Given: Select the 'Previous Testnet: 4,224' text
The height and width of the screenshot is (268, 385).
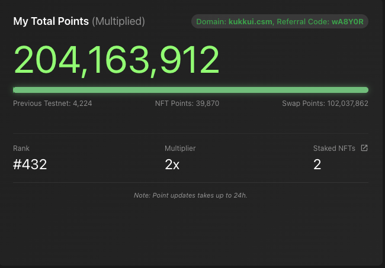Looking at the screenshot, I should click(53, 104).
